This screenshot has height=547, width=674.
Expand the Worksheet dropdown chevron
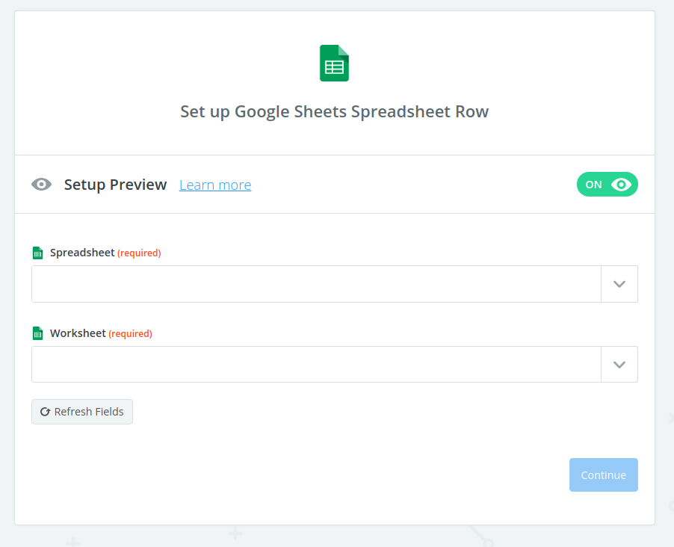[x=619, y=365]
